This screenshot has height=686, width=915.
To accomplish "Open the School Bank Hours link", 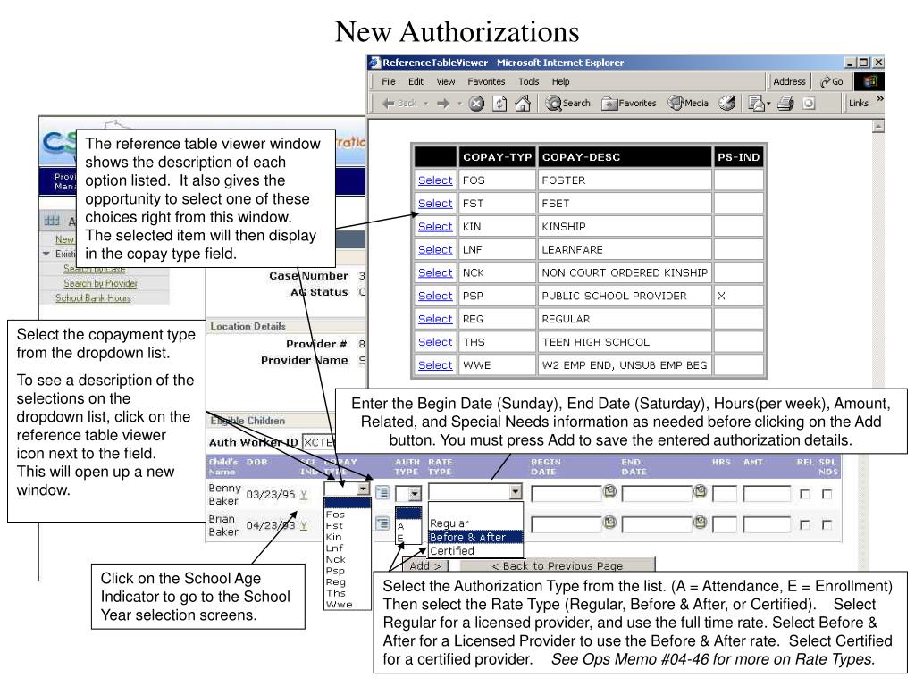I will pos(93,298).
